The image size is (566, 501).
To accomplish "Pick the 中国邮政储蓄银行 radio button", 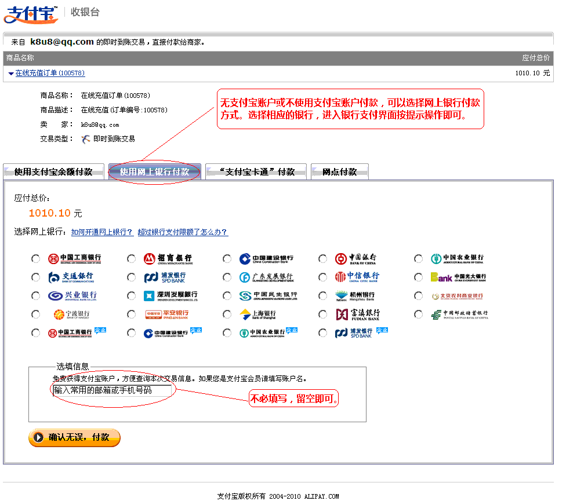I will (418, 315).
